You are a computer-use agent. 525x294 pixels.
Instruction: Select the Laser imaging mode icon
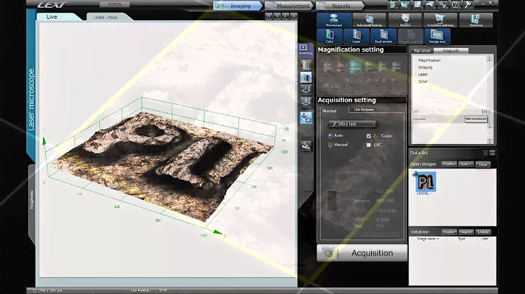point(357,36)
